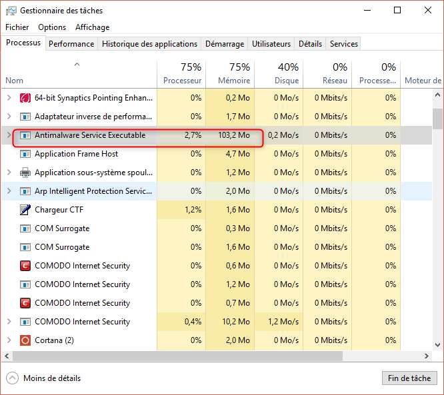Sort by the truncated Processe... column header
The height and width of the screenshot is (395, 444).
click(376, 74)
